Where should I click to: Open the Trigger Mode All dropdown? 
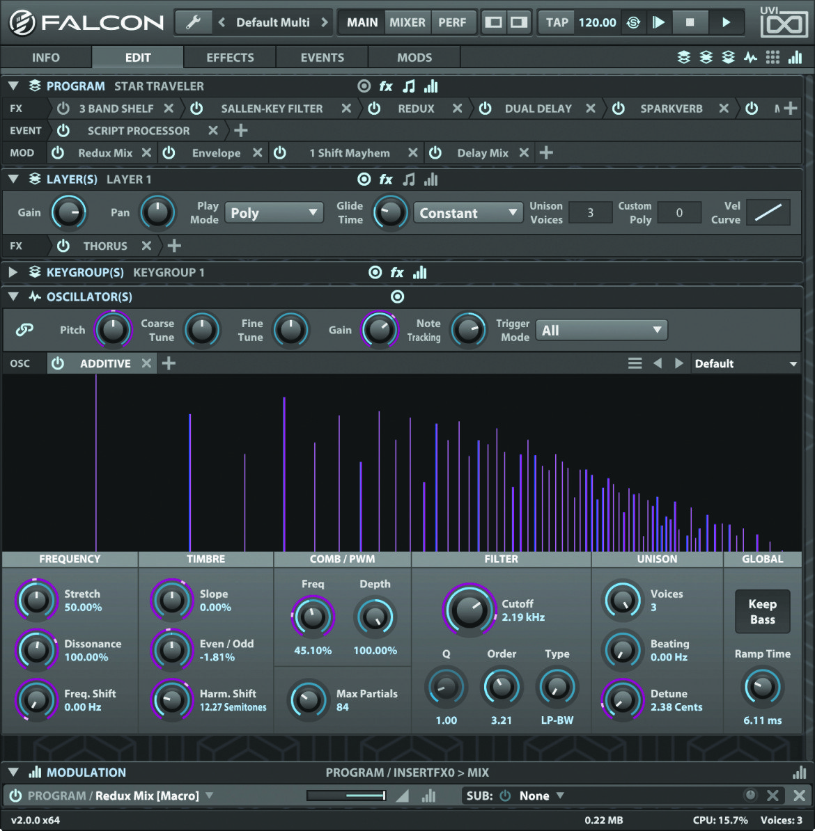[x=601, y=330]
